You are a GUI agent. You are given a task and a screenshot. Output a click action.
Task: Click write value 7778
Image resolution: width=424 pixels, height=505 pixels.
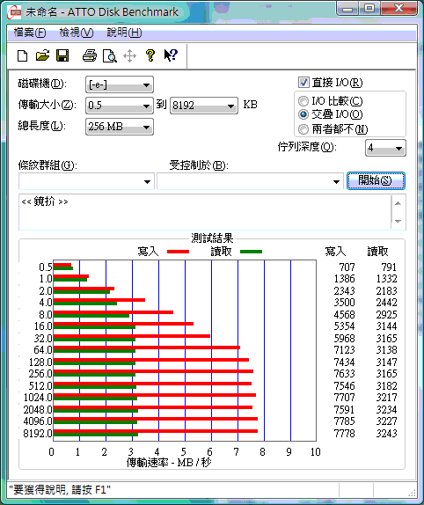(344, 434)
